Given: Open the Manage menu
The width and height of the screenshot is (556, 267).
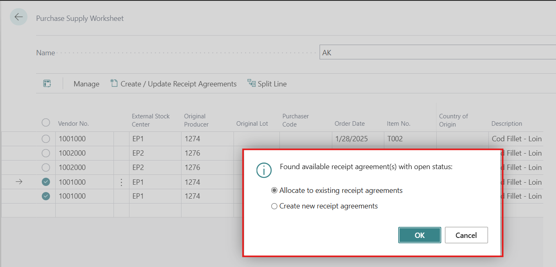Looking at the screenshot, I should coord(86,84).
